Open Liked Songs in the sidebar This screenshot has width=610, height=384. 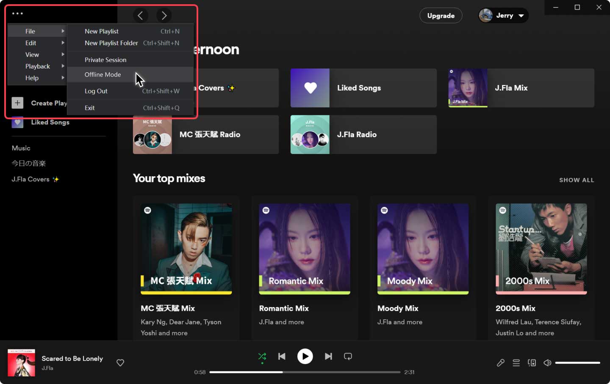50,122
